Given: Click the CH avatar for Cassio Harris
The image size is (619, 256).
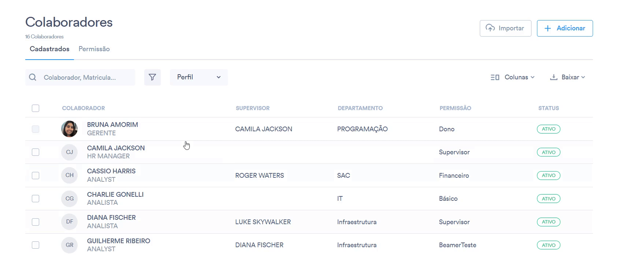Looking at the screenshot, I should 70,175.
